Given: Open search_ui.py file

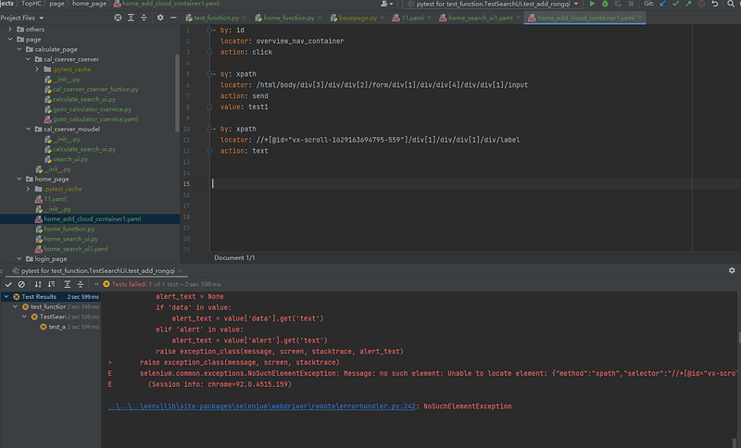Looking at the screenshot, I should [x=70, y=159].
